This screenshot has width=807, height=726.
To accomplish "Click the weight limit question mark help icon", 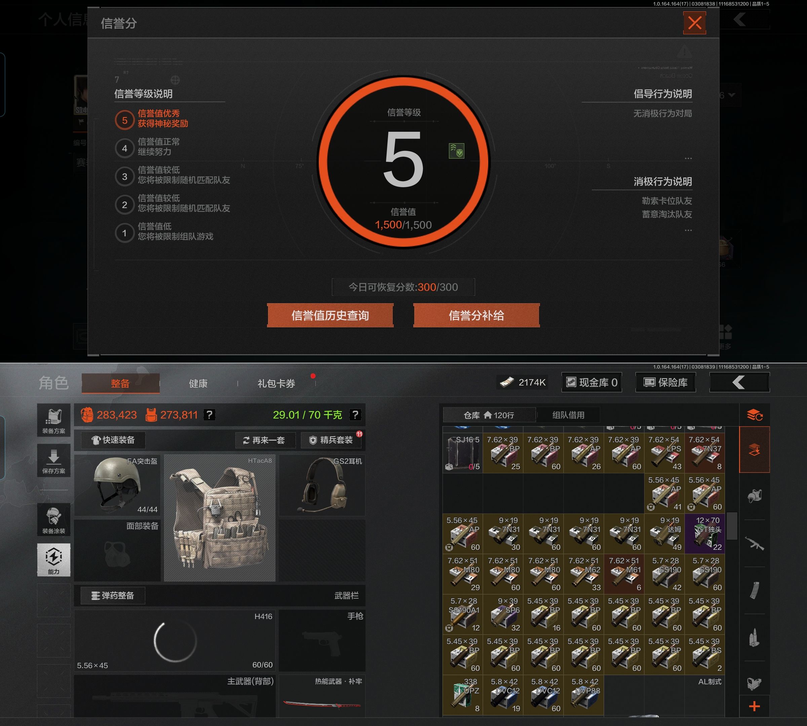I will [x=355, y=415].
